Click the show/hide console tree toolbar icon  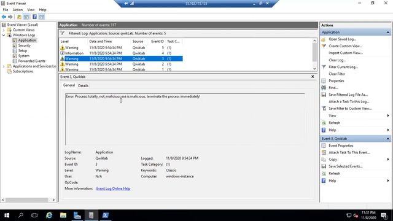(26, 17)
